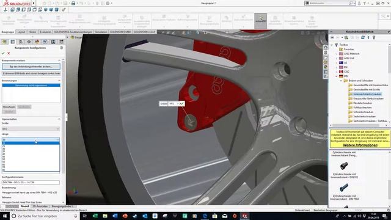
Task: Open Microsoft Edge from taskbar
Action: 205,216
